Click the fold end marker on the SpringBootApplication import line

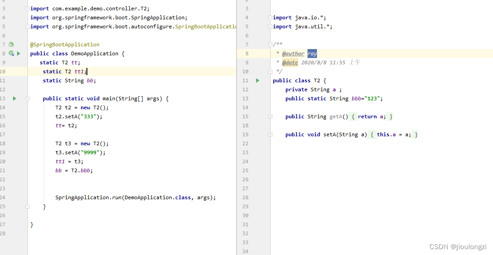(x=27, y=27)
